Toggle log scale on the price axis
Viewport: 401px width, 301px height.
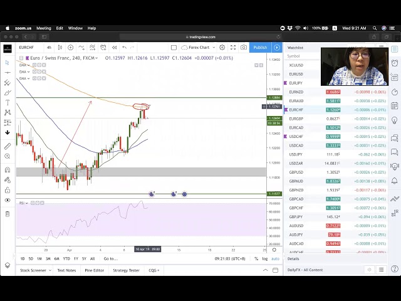265,258
